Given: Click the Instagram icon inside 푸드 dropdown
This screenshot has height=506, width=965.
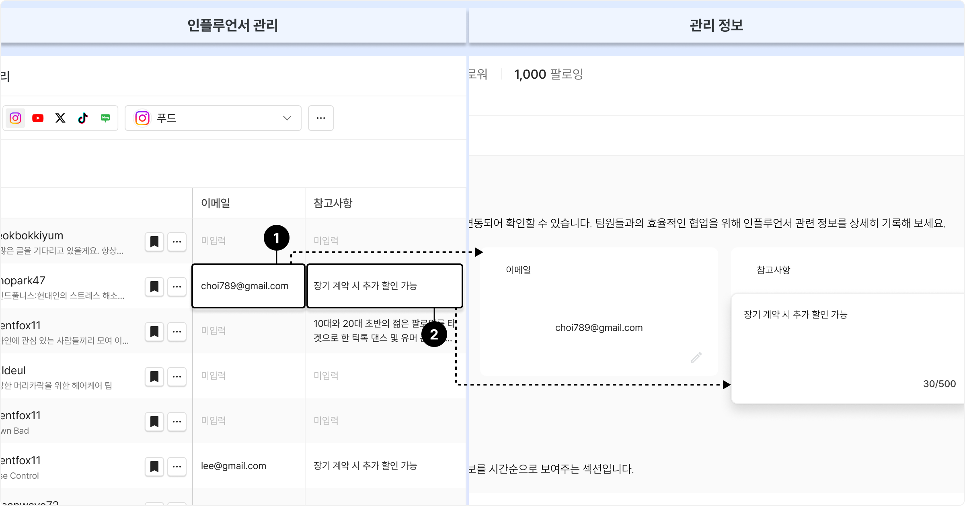Looking at the screenshot, I should point(142,118).
